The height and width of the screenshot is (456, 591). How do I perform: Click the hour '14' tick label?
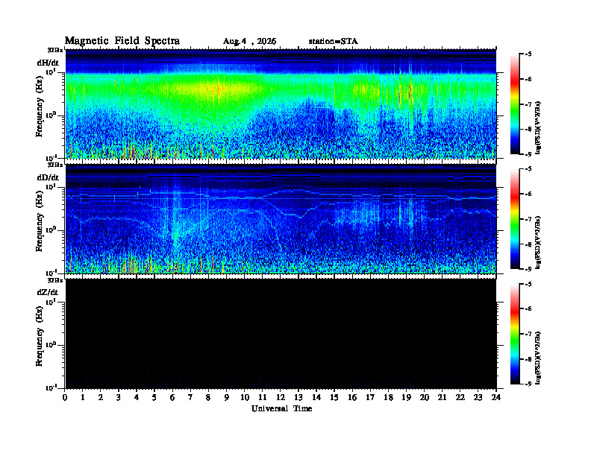click(x=316, y=397)
